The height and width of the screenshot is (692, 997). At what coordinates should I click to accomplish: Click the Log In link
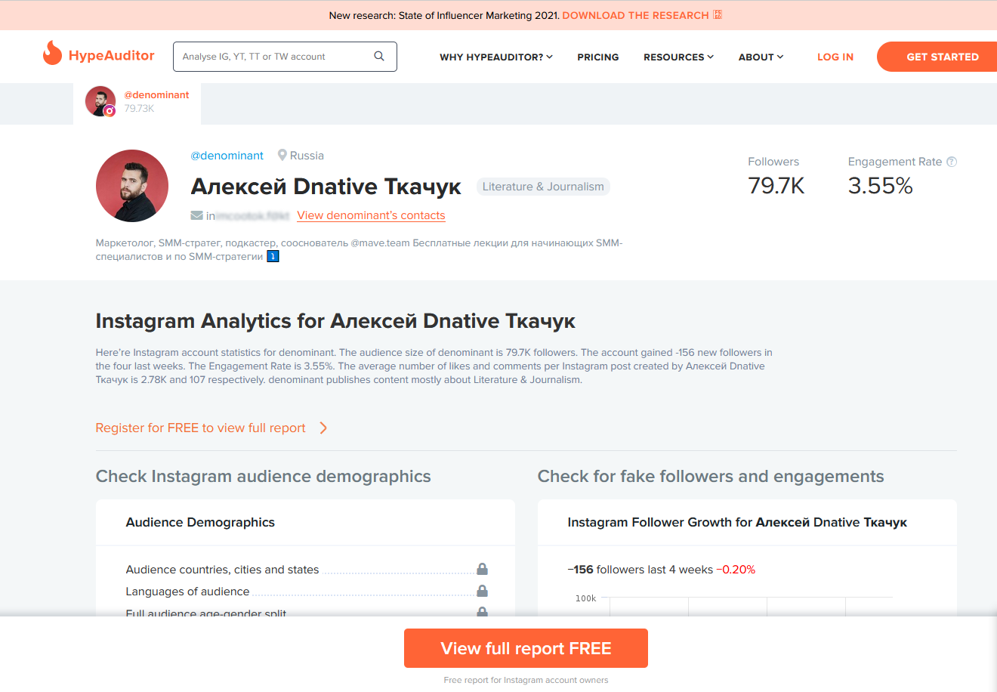[835, 57]
